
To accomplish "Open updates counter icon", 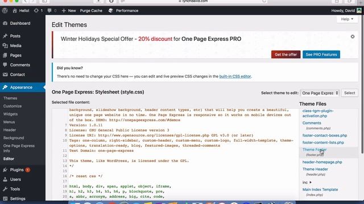I will [36, 11].
